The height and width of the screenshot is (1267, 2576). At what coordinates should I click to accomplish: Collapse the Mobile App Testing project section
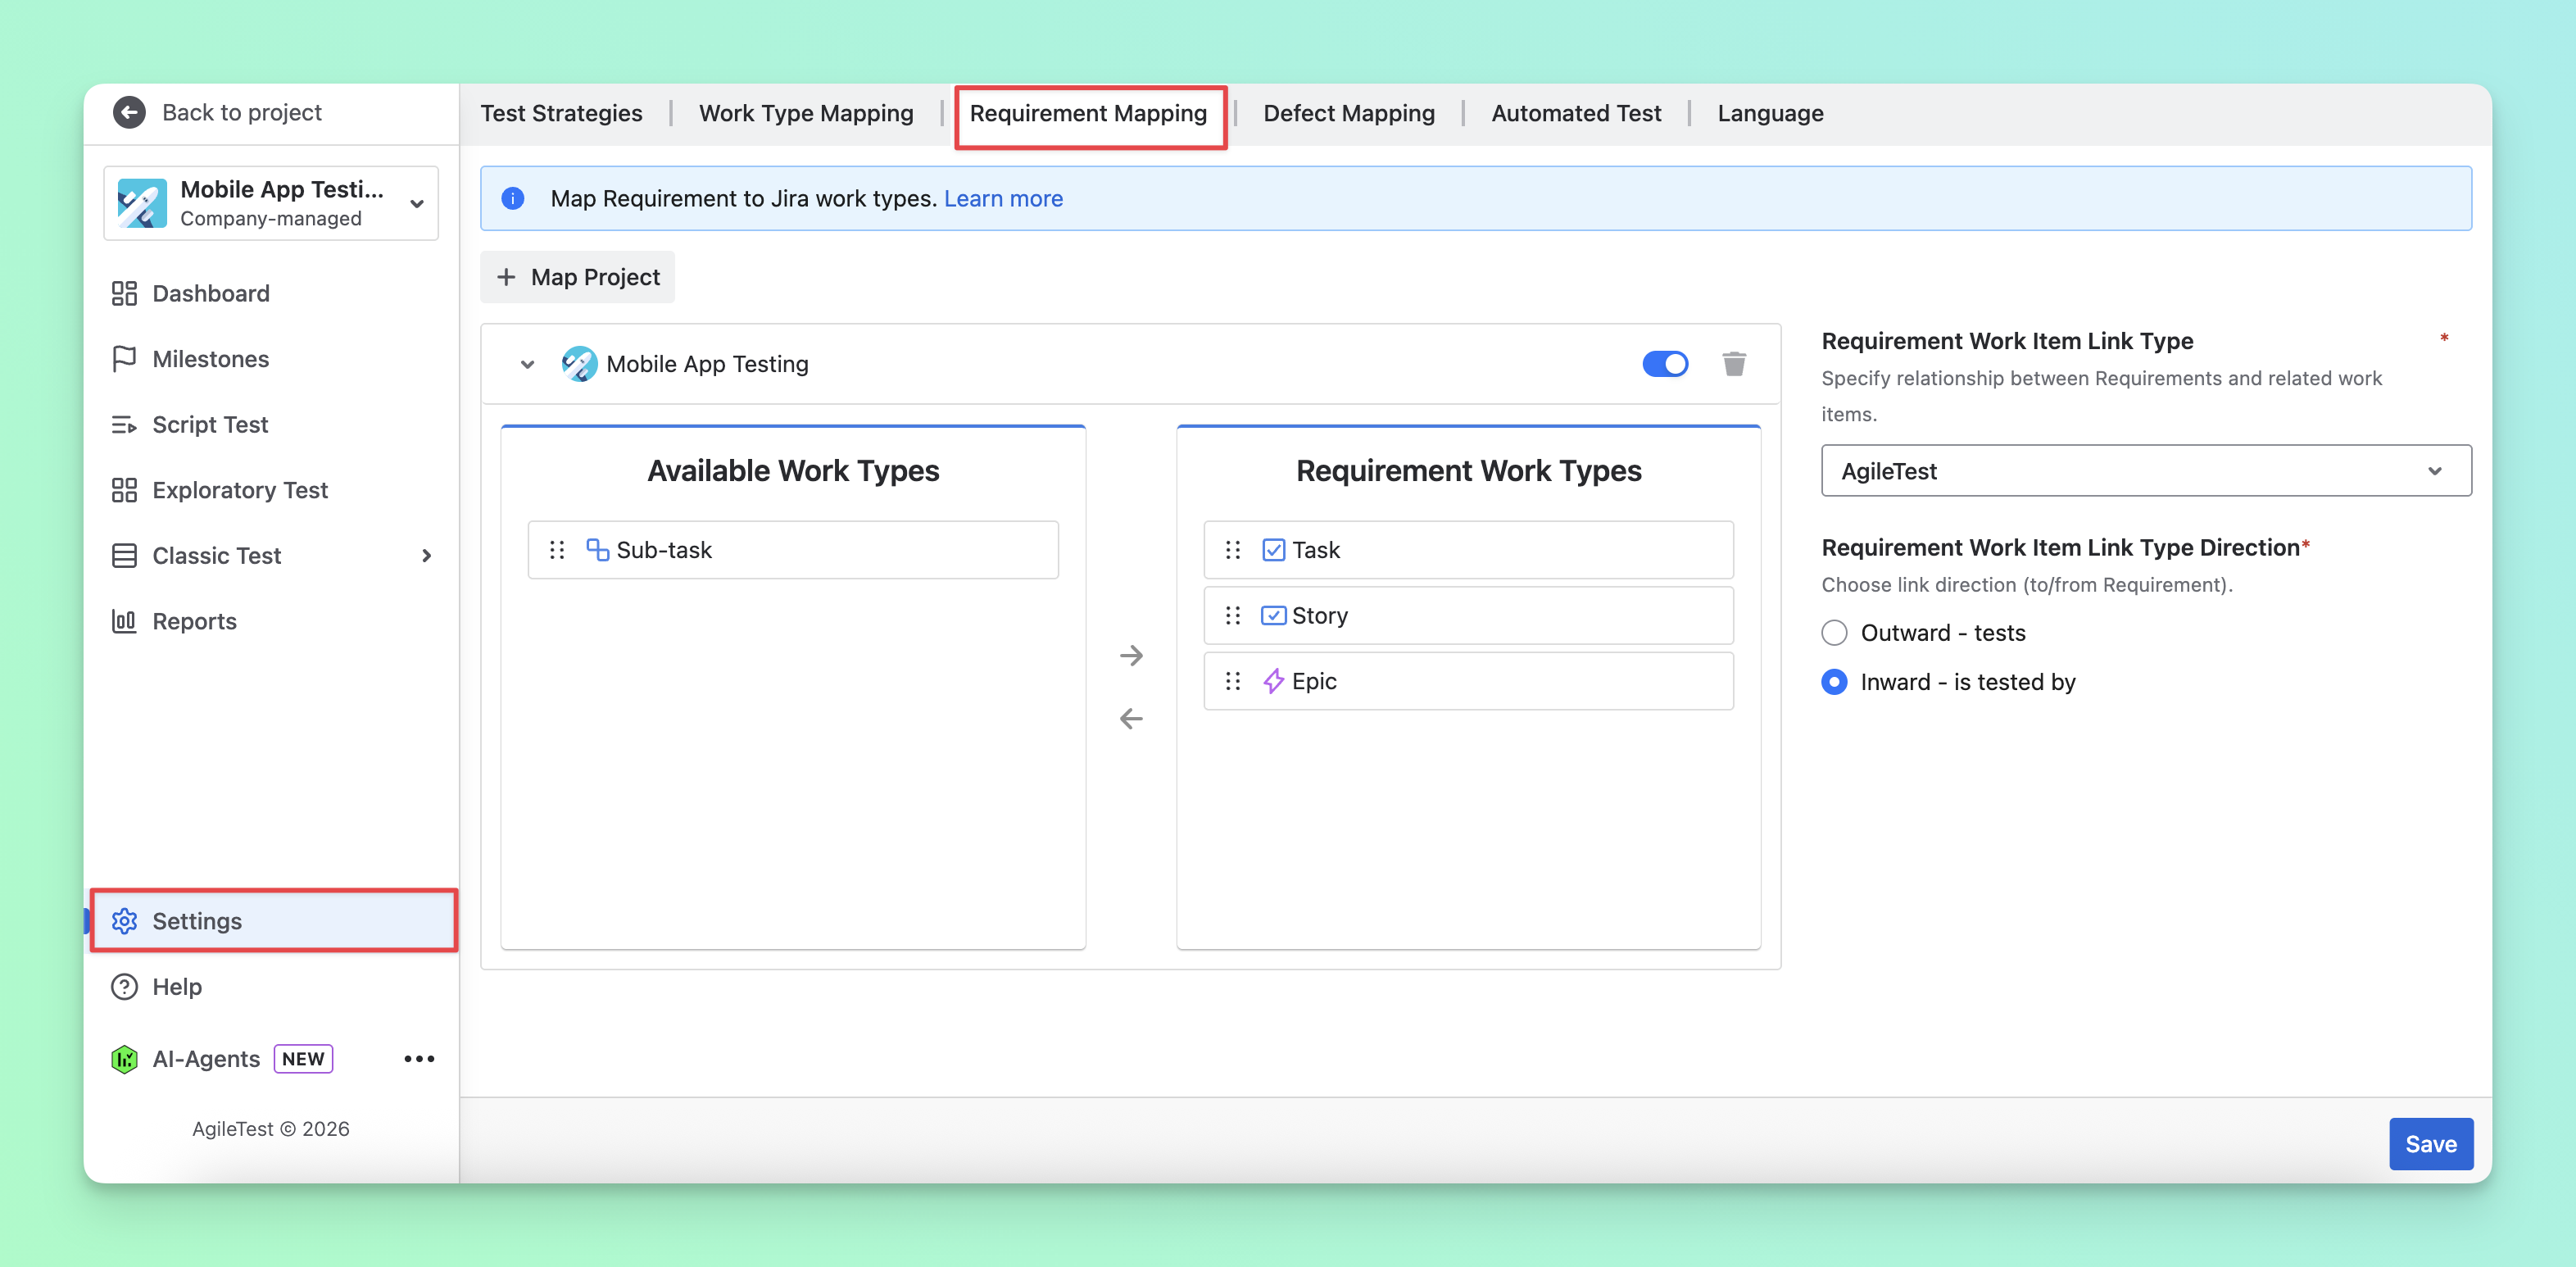coord(527,364)
